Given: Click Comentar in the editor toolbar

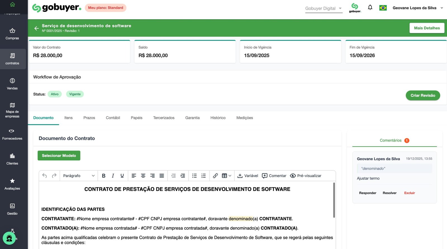Looking at the screenshot, I should [274, 176].
